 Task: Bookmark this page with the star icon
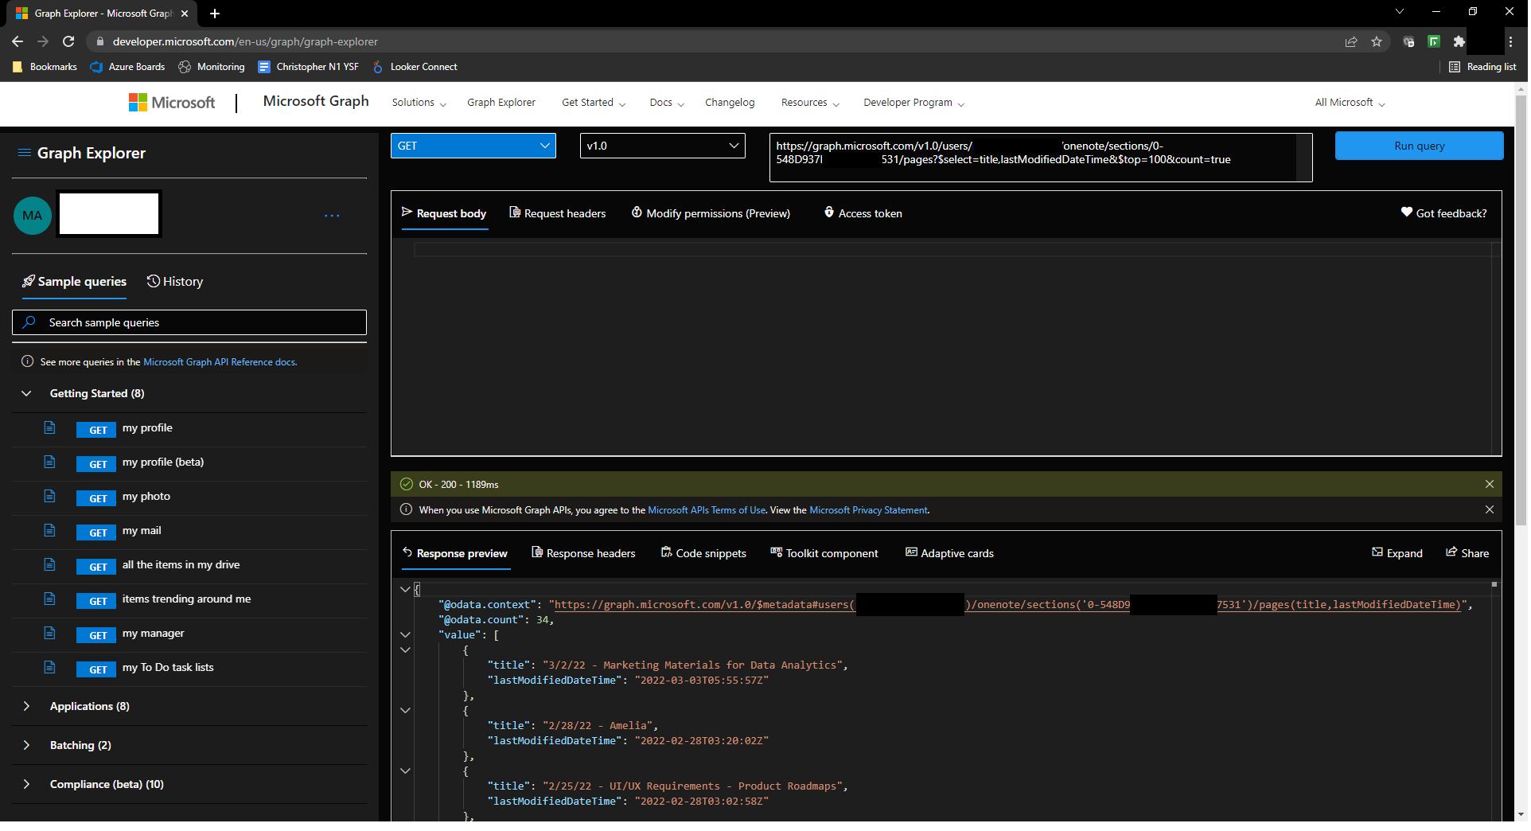pos(1377,41)
